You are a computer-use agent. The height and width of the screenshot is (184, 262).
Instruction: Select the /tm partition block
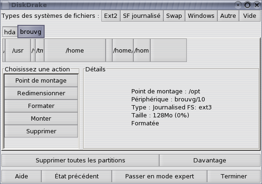pyautogui.click(x=40, y=50)
